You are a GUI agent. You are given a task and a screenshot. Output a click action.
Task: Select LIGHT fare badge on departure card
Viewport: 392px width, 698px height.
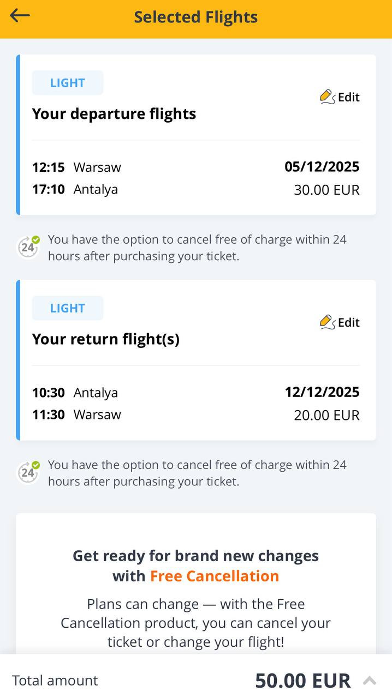(x=67, y=83)
